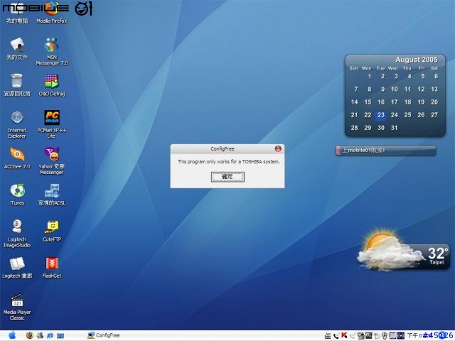This screenshot has width=455, height=341.
Task: Open the Logitech gallery desktop icon
Action: point(17,267)
